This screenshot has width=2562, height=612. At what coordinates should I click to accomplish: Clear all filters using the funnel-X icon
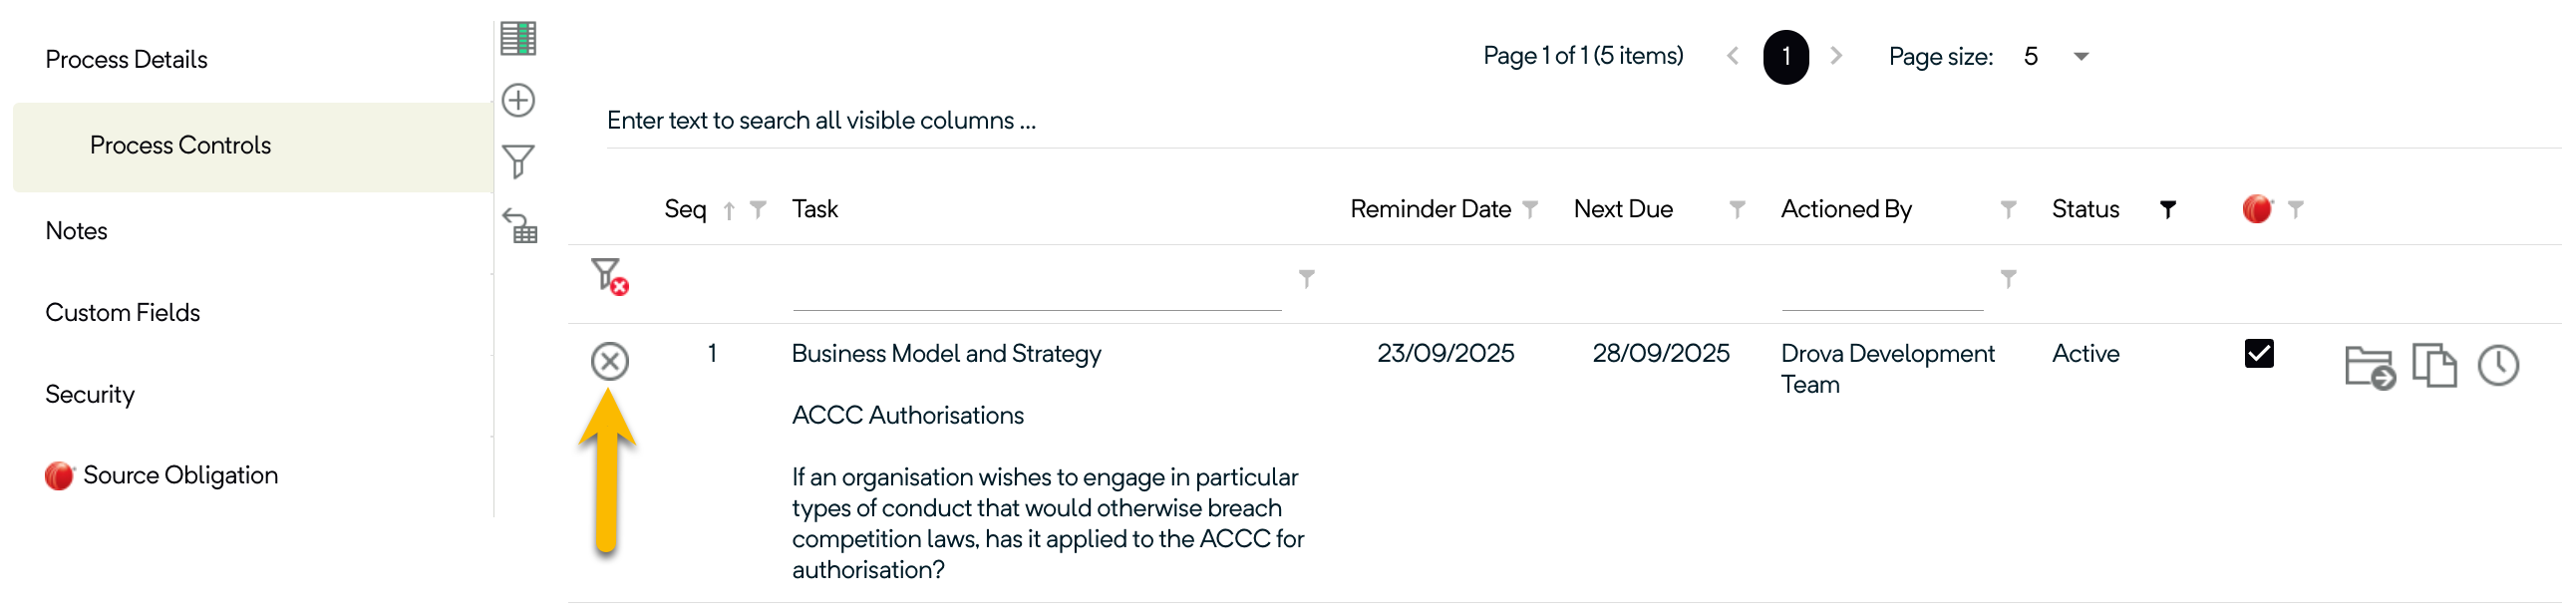[609, 276]
